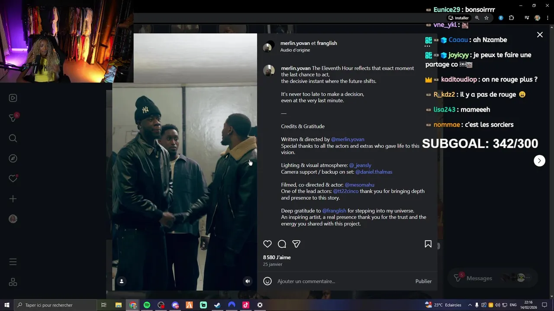View the 8 580 J'aime likes list
The height and width of the screenshot is (311, 554).
click(277, 257)
